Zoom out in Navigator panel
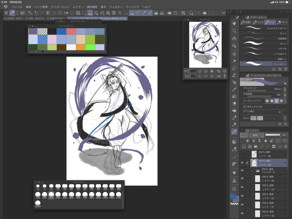Viewport: 292px width, 219px height. 200,71
